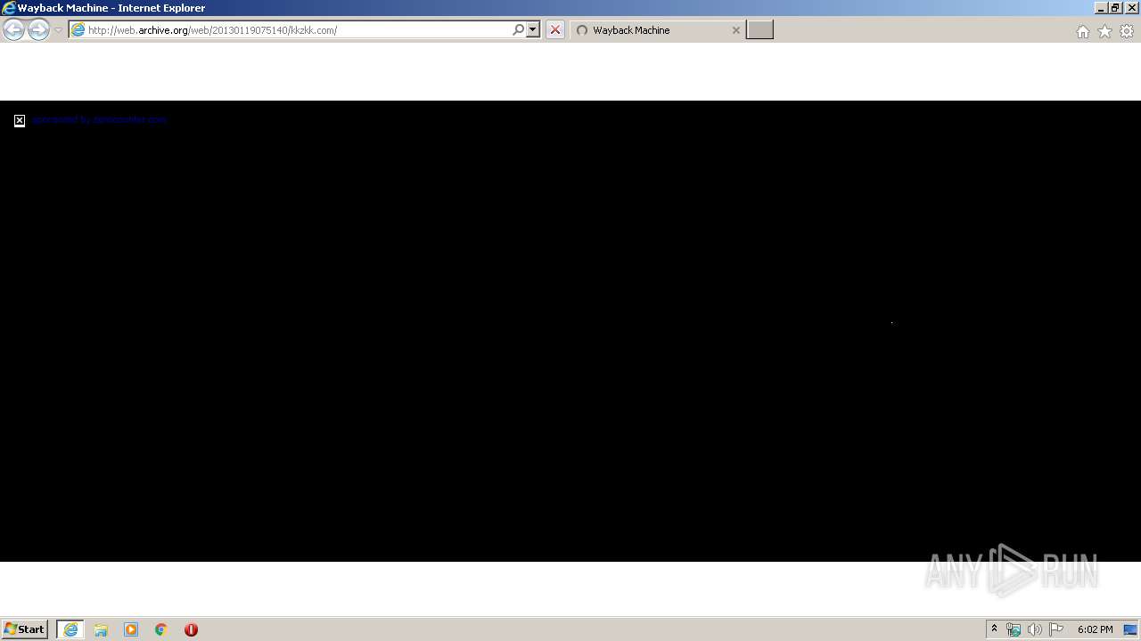
Task: Open the Tools gear menu
Action: click(x=1127, y=31)
